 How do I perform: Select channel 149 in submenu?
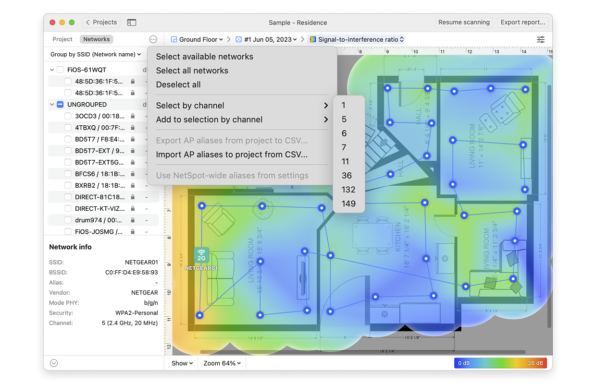(x=349, y=204)
